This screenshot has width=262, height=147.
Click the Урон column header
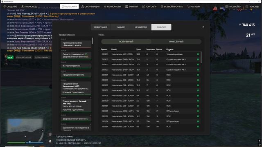(x=138, y=49)
